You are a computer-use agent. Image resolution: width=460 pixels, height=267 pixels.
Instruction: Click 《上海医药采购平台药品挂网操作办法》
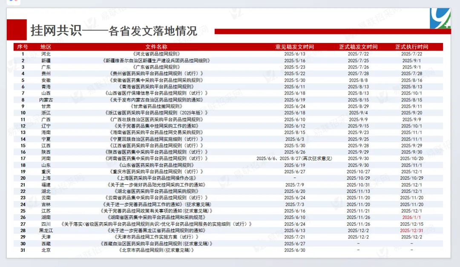click(156, 178)
